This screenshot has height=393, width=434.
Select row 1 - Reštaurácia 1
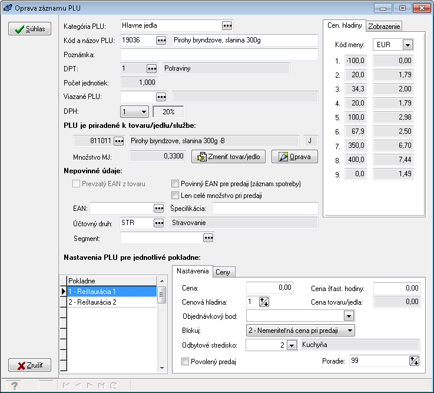[112, 291]
